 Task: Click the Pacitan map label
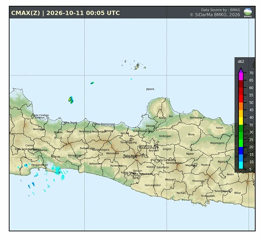pyautogui.click(x=181, y=193)
